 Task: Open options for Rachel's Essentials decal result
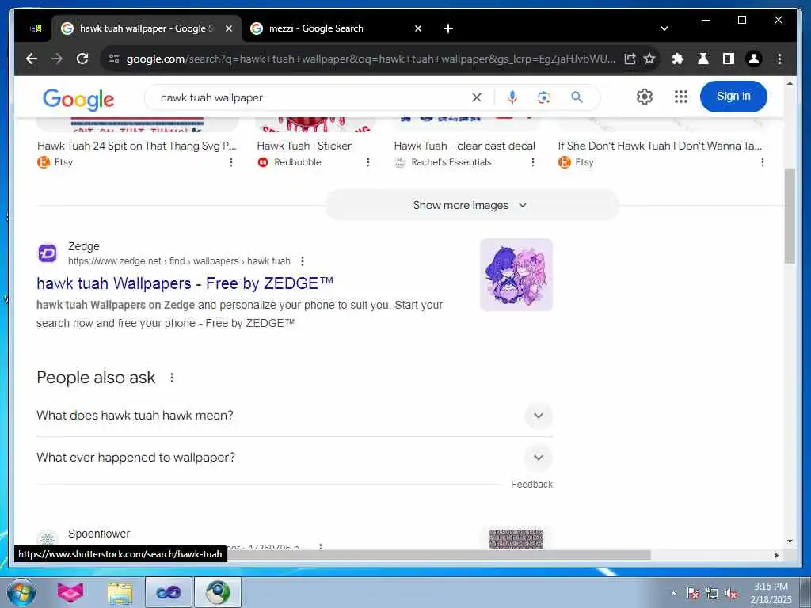[533, 162]
